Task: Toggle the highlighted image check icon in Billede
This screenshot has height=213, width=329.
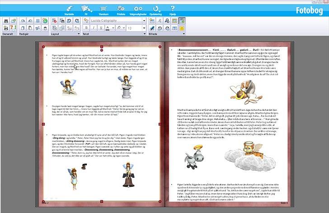Action: point(182,21)
